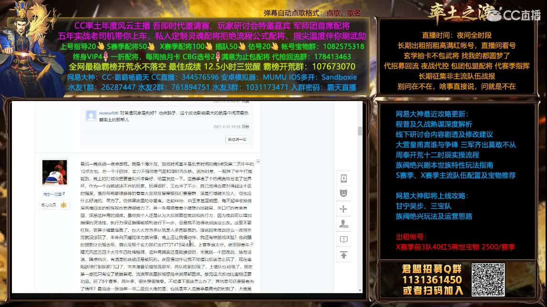Click text 程普及久战熟谋深度解析
Screen dimensions: 547x307
434,124
